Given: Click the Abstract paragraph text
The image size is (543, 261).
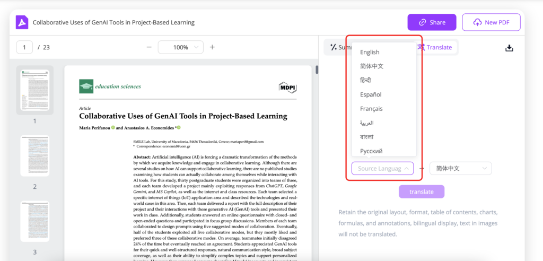Looking at the screenshot, I should tap(215, 207).
